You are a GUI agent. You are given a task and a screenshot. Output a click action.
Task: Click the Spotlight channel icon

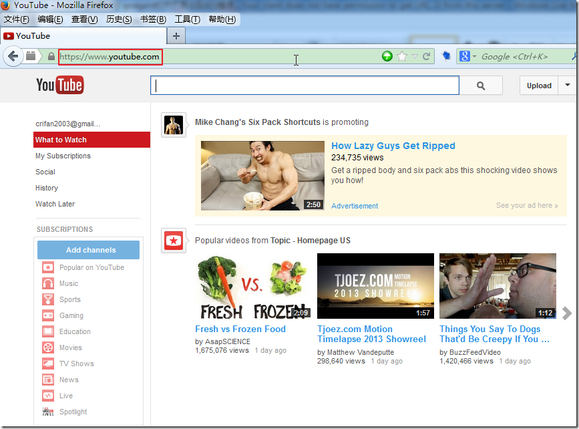click(x=48, y=412)
